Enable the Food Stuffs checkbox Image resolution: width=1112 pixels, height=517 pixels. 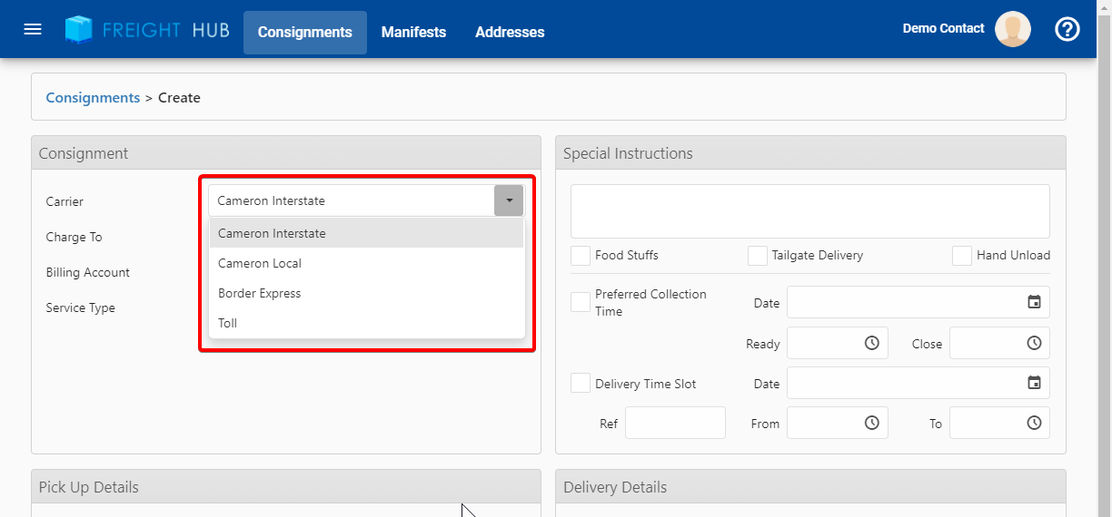tap(581, 256)
